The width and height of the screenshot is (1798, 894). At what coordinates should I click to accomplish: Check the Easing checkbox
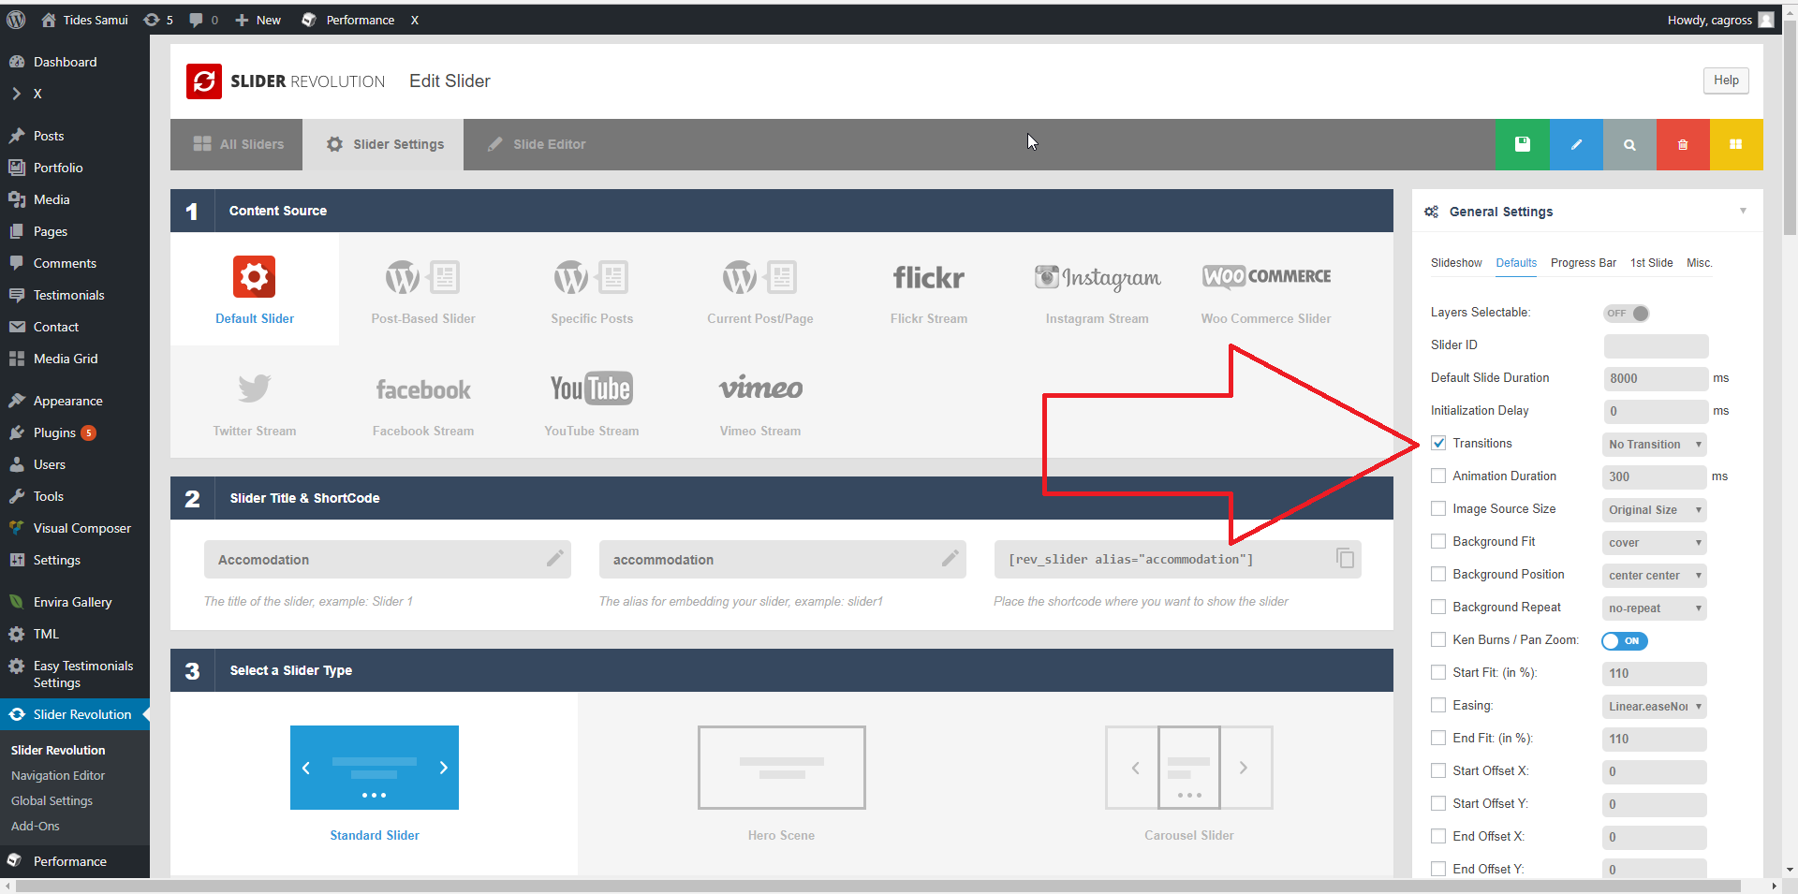click(1438, 705)
